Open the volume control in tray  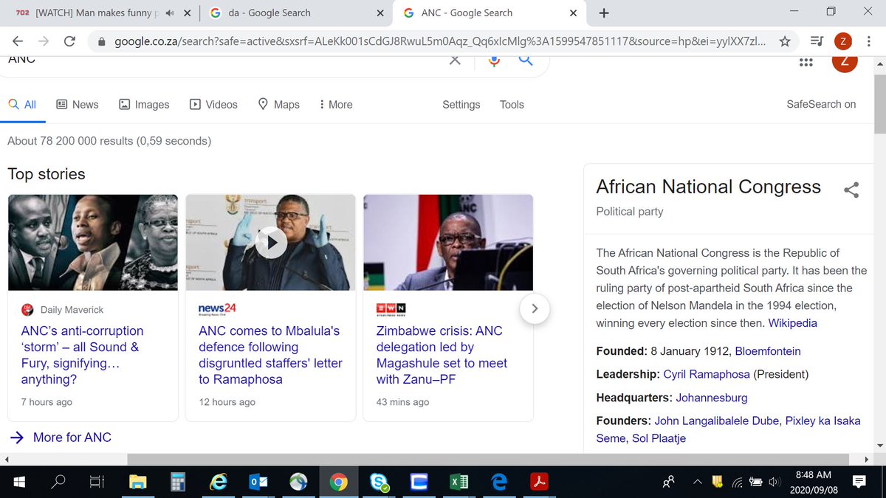775,482
